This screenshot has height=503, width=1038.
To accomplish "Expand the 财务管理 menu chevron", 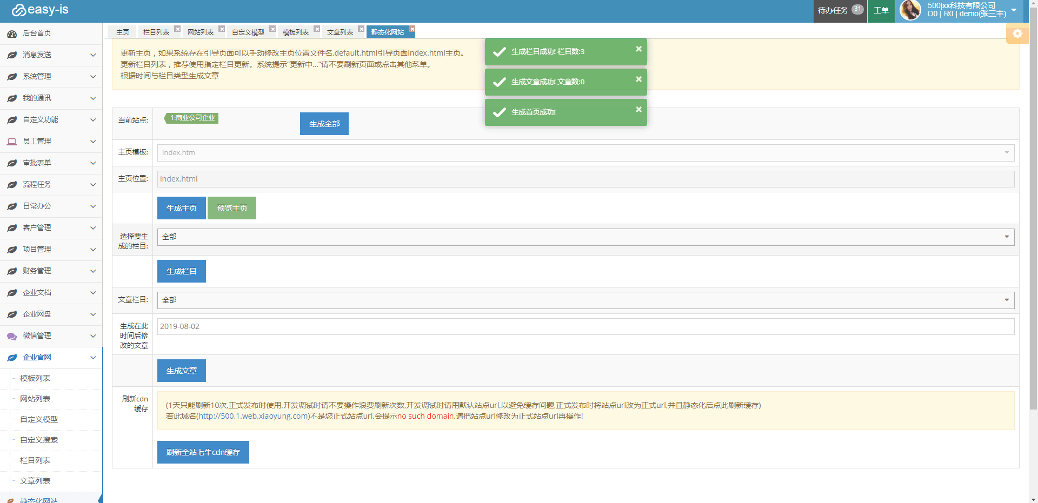I will click(93, 271).
